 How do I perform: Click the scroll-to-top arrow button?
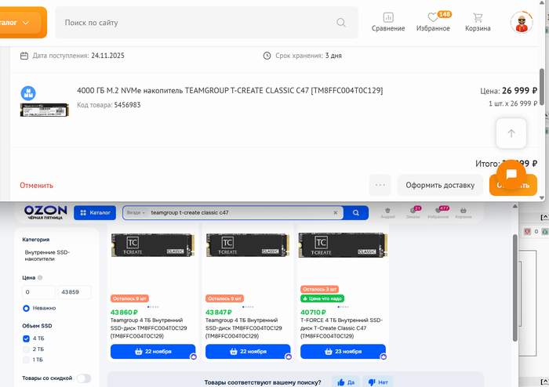pos(511,133)
